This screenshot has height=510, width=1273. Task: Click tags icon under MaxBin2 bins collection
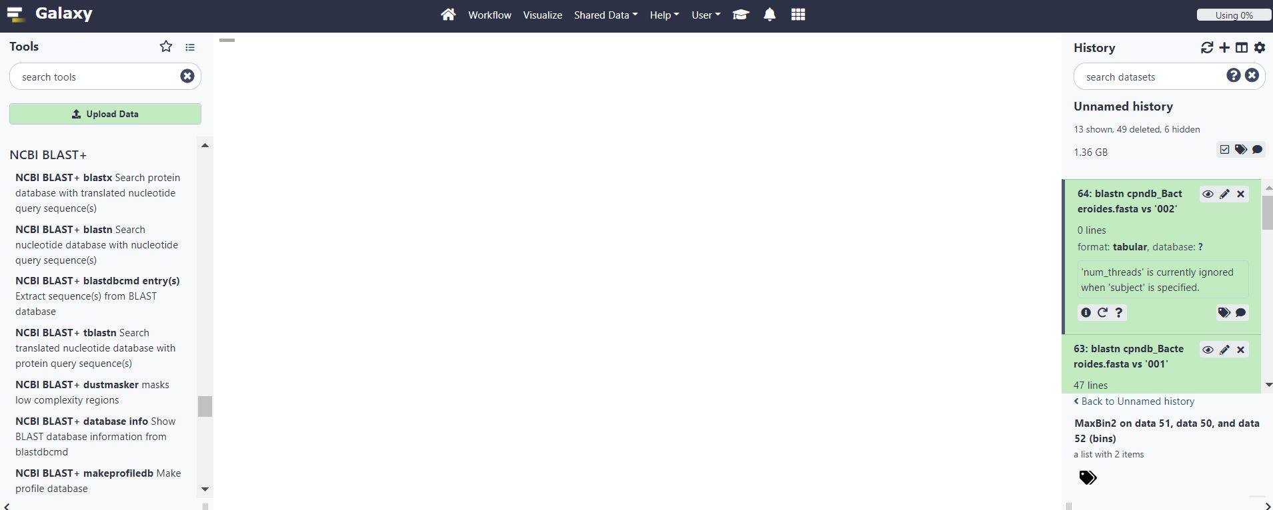1088,477
